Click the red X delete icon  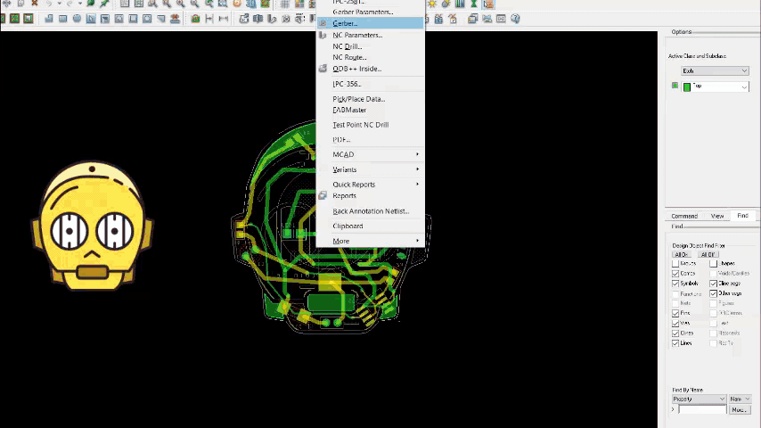point(35,4)
